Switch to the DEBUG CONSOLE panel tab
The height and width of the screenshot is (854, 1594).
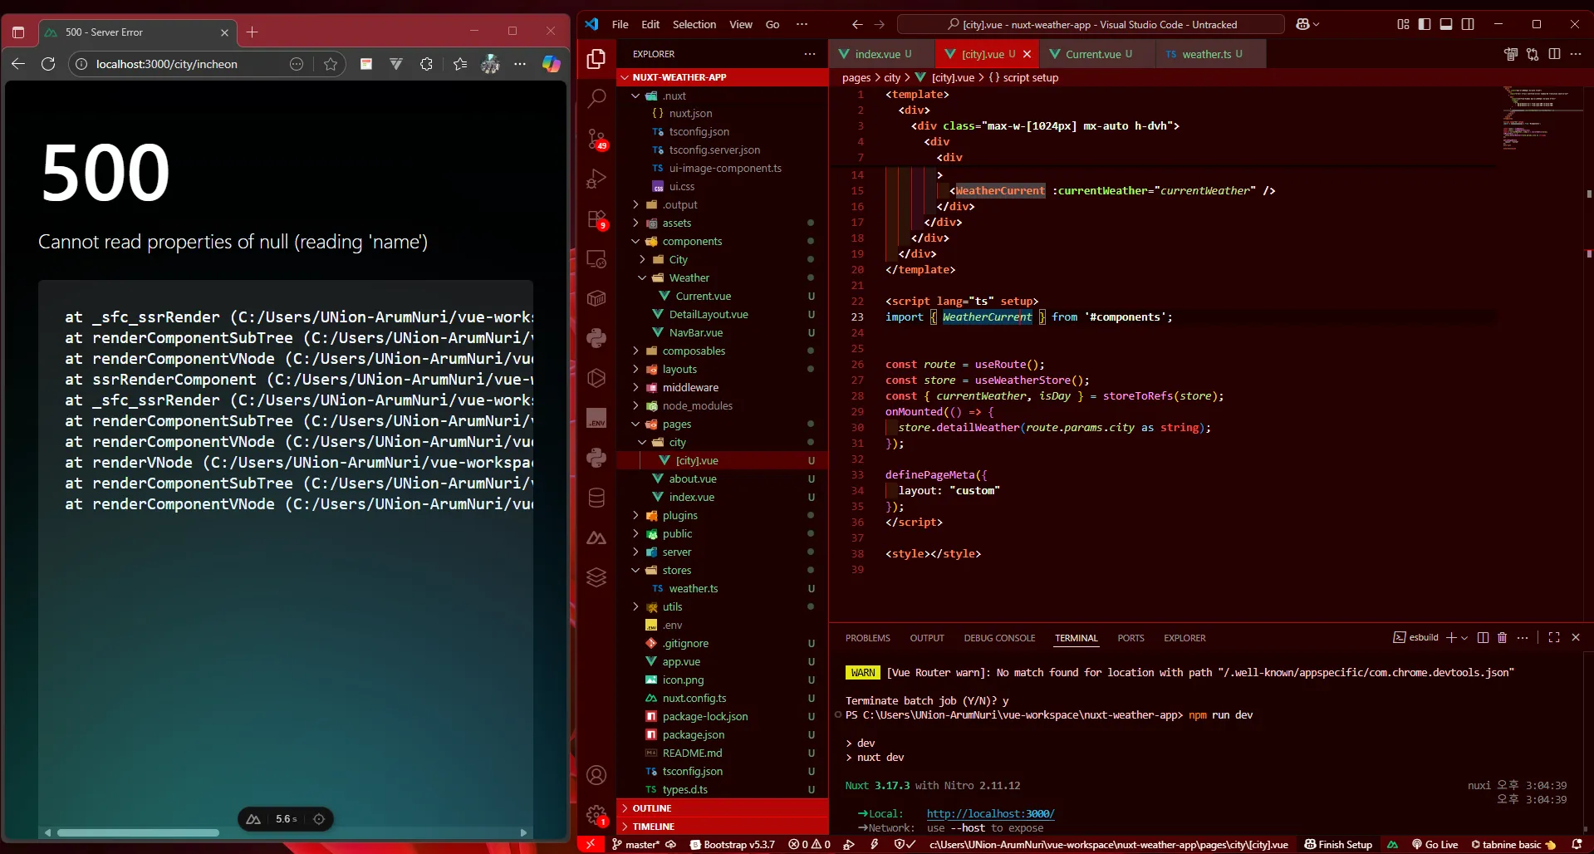click(x=999, y=638)
